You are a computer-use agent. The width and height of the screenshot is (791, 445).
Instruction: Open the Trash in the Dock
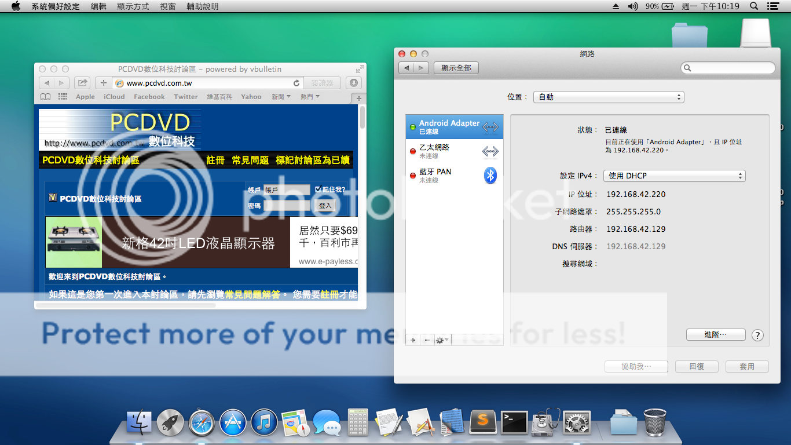point(654,423)
